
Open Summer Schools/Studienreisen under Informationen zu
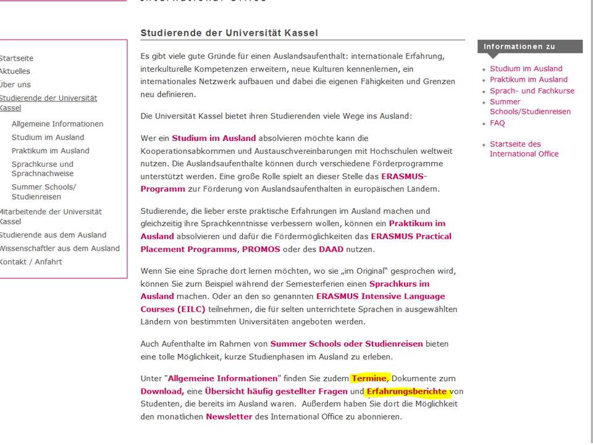tap(530, 107)
